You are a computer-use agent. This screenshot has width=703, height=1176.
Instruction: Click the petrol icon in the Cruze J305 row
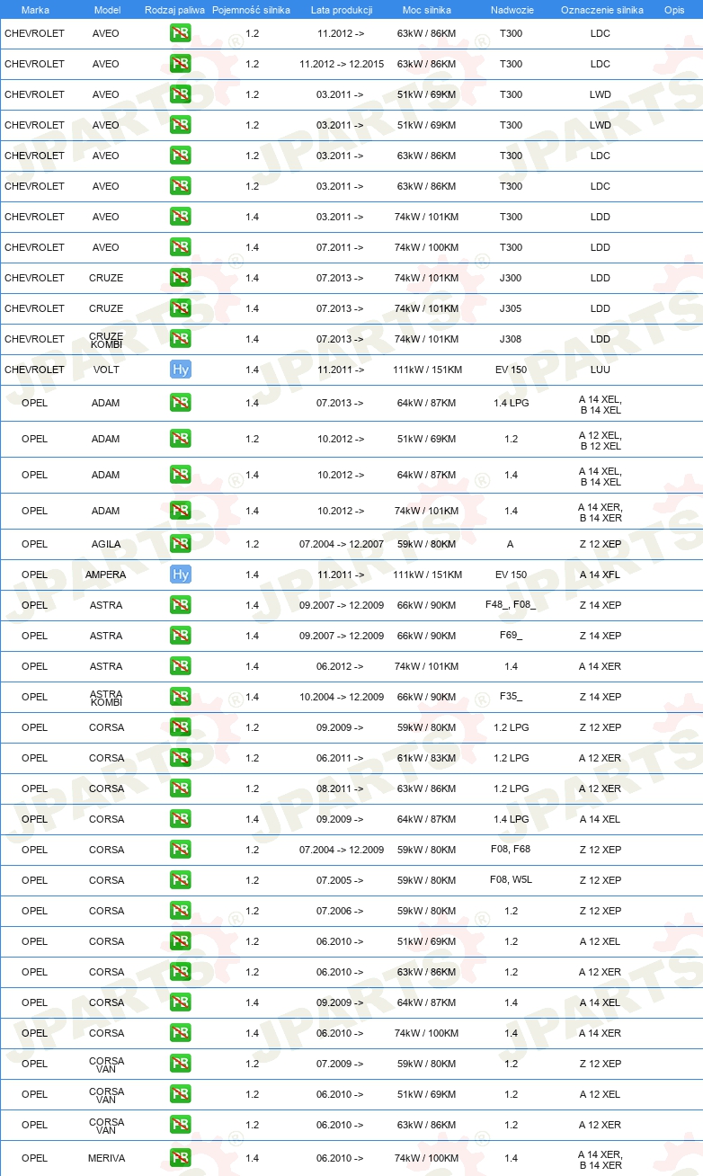click(181, 308)
